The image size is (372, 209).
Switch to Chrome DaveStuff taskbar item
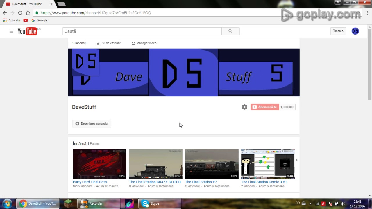38,203
